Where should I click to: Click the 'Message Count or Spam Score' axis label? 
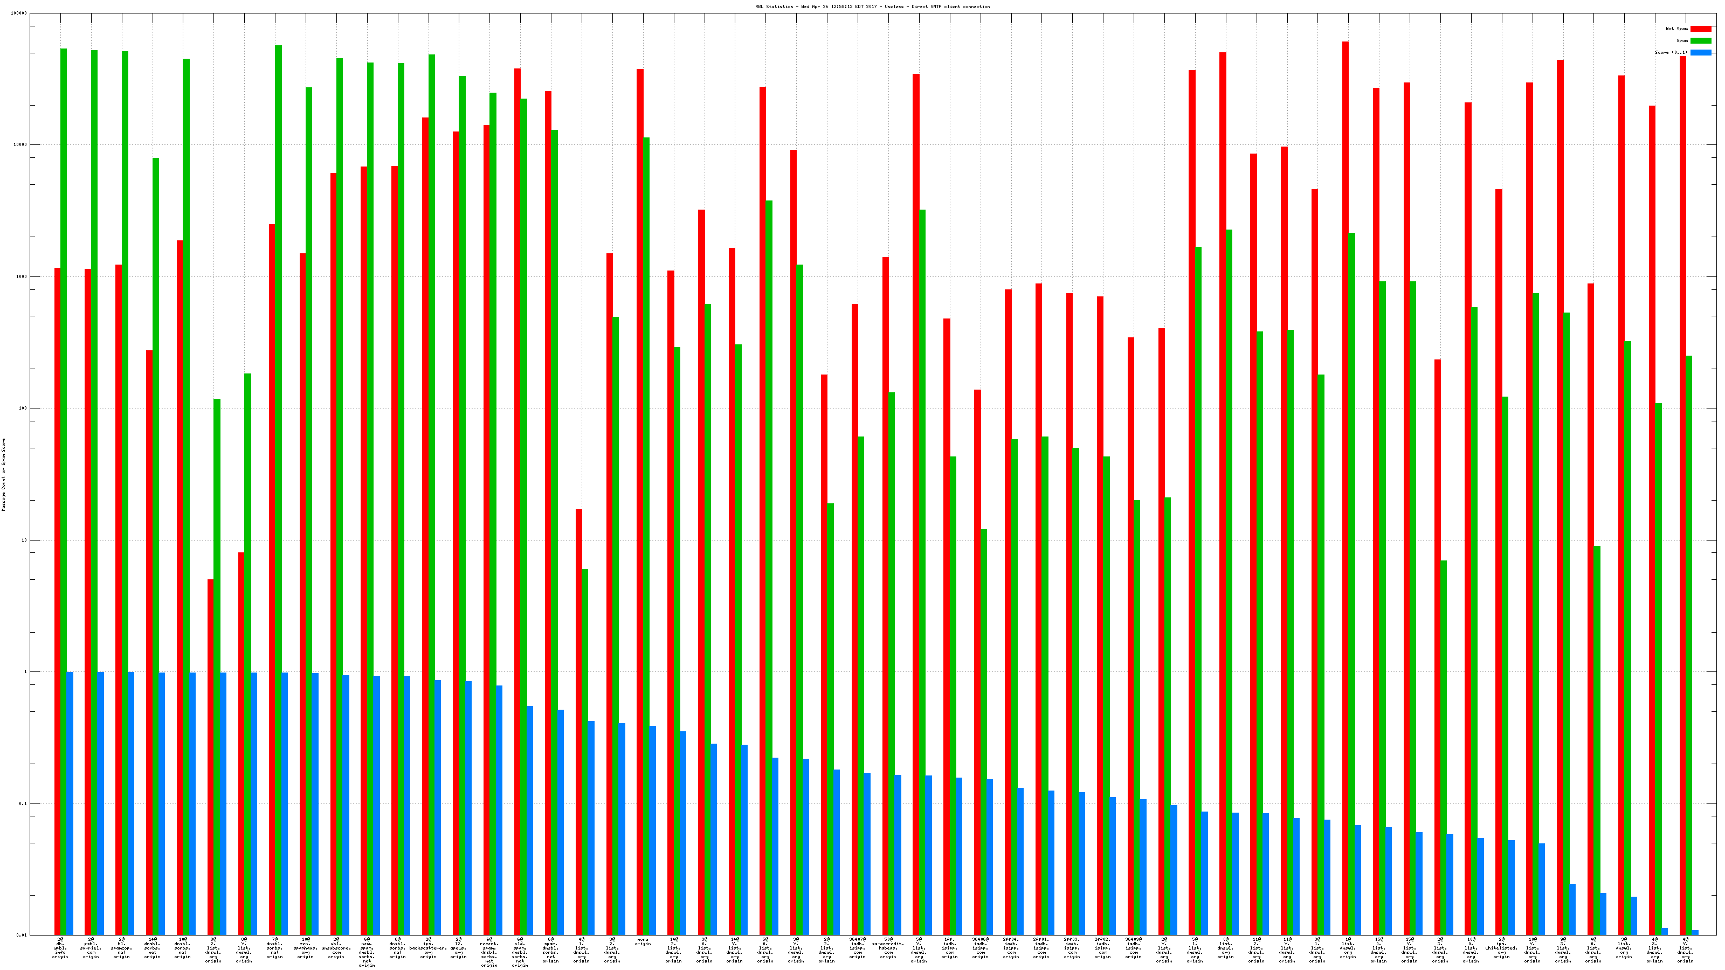pos(3,475)
